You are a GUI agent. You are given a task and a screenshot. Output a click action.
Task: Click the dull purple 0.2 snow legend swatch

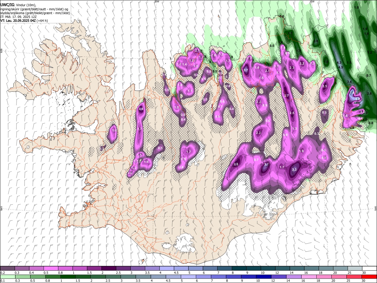[7, 269]
